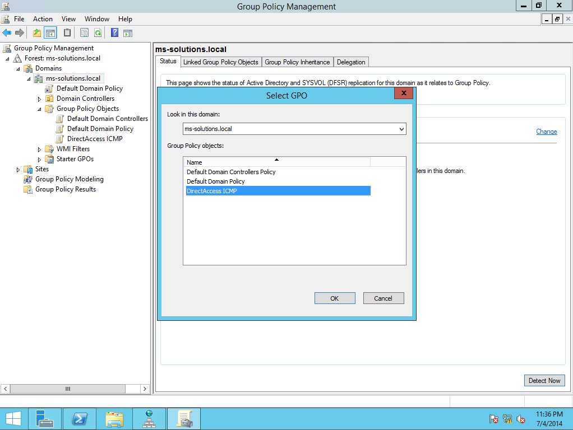Image resolution: width=573 pixels, height=430 pixels.
Task: Click the Back arrow toolbar icon
Action: click(x=7, y=33)
